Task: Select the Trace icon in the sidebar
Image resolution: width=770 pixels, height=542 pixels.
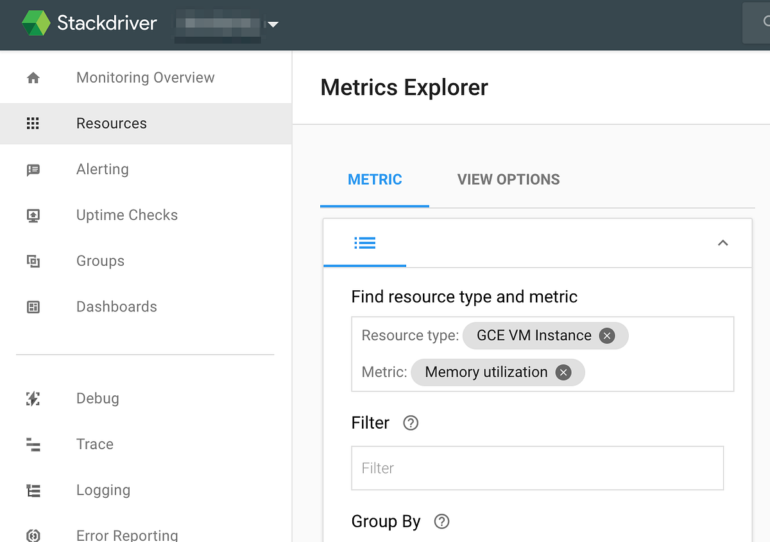Action: click(33, 444)
